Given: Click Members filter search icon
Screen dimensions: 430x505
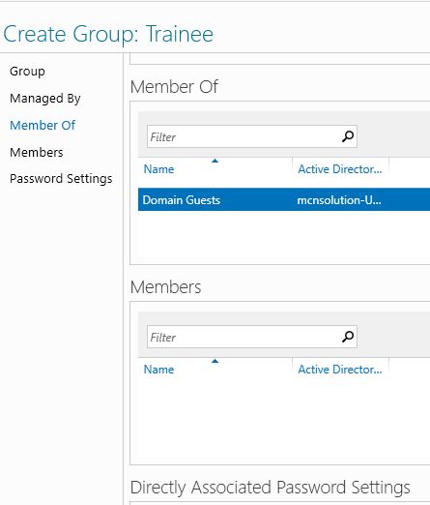Looking at the screenshot, I should pos(348,337).
